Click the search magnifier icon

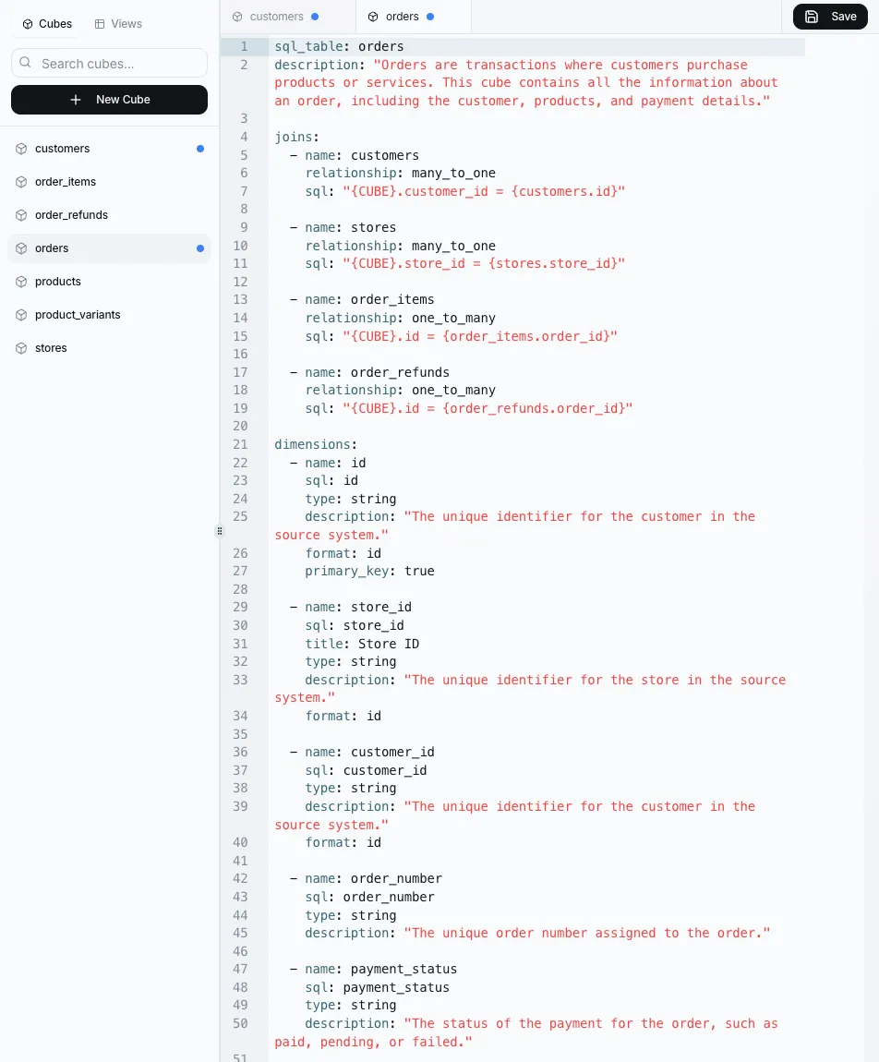tap(26, 64)
